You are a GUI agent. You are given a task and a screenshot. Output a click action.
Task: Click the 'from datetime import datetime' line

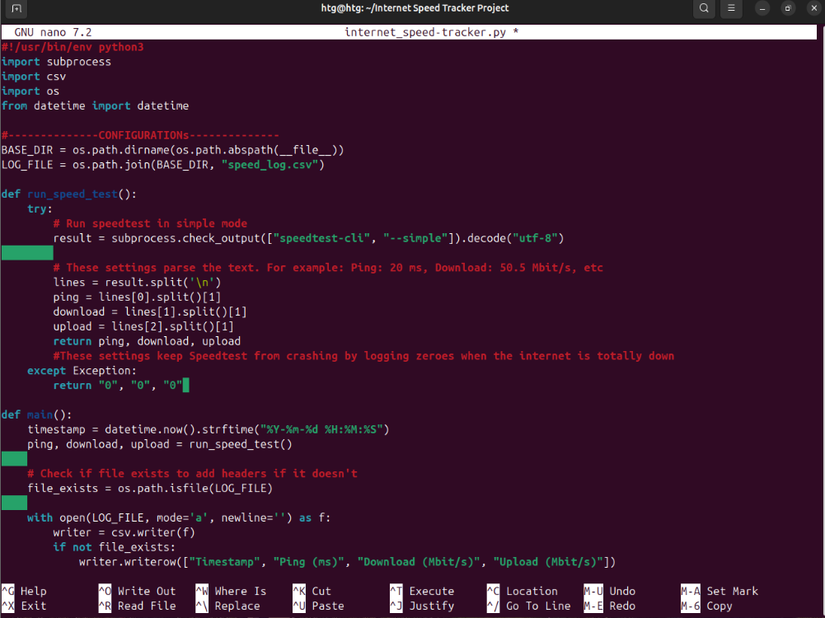[x=96, y=105]
